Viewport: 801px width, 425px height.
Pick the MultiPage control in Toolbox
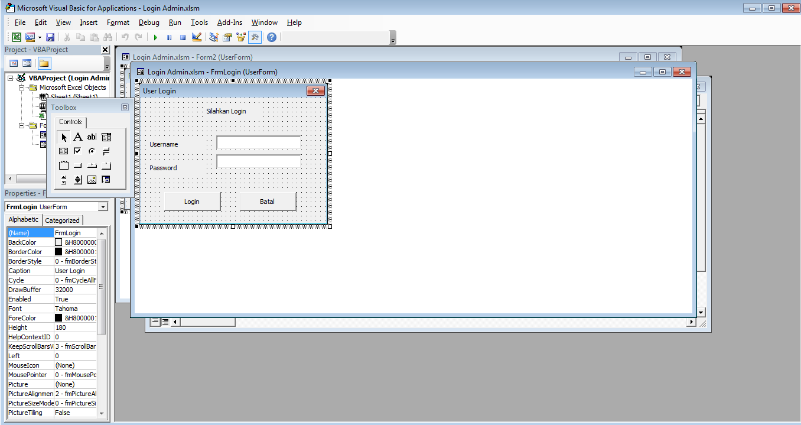tap(106, 166)
